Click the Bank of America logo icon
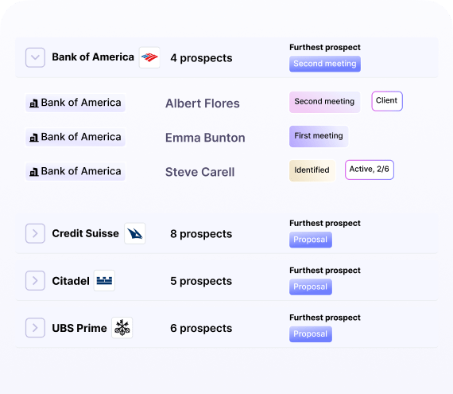 pos(149,57)
